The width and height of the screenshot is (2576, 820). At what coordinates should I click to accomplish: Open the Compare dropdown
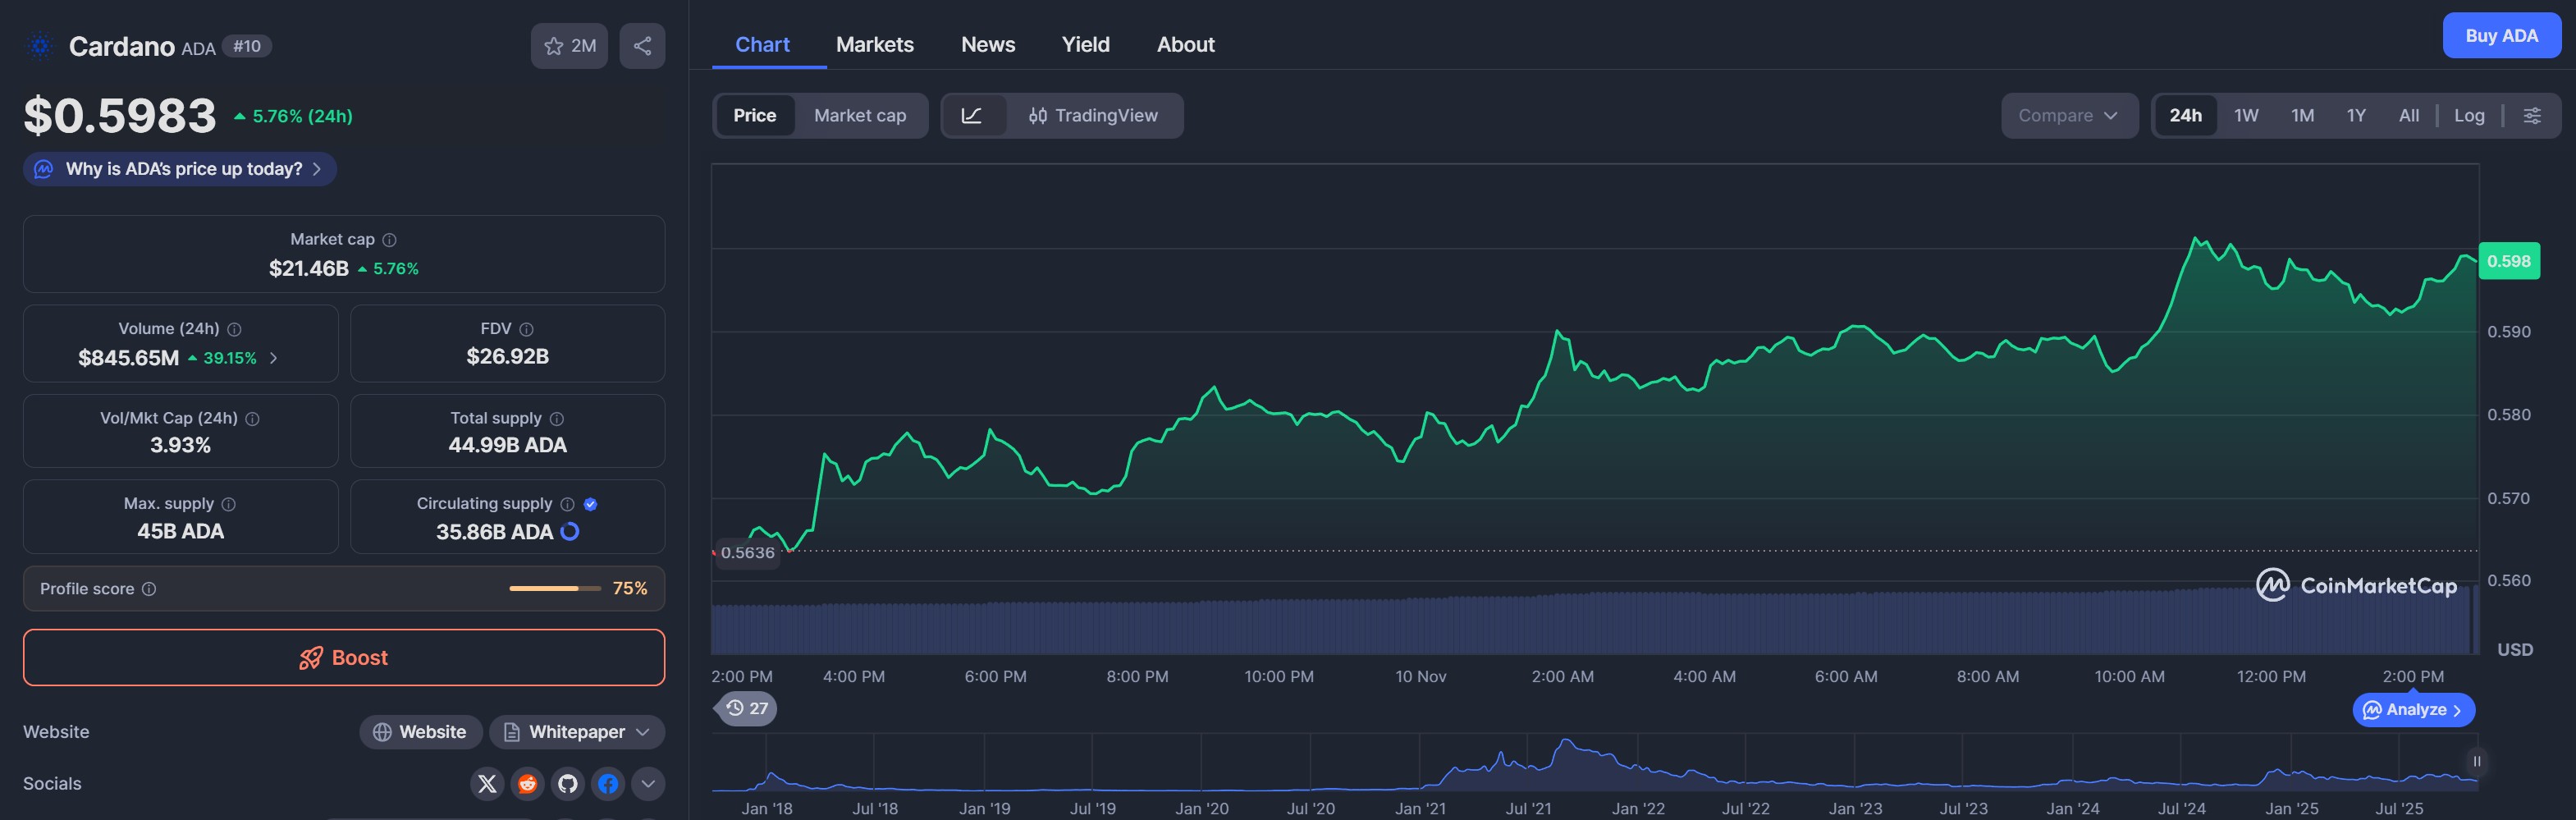2067,116
